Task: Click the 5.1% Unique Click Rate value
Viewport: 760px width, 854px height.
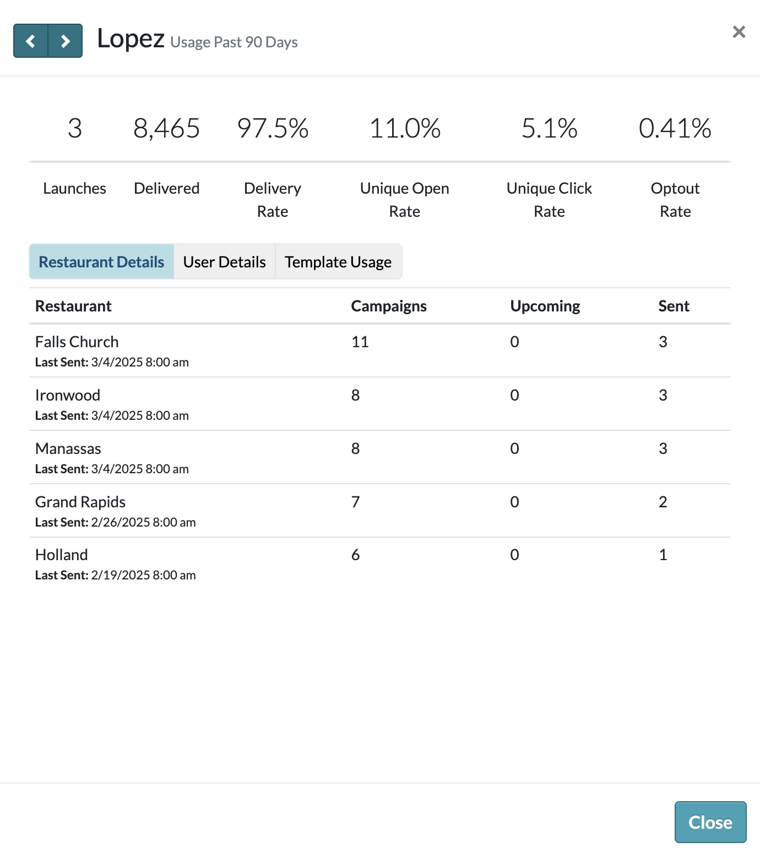Action: (550, 128)
